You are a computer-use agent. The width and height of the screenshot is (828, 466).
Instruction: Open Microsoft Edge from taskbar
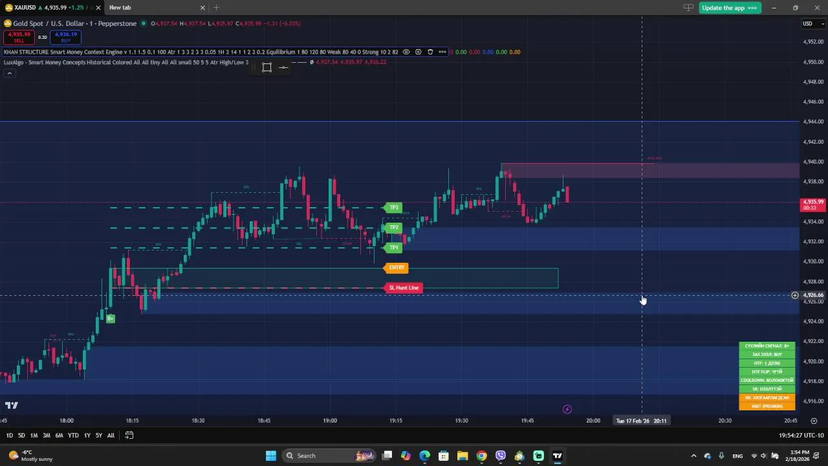click(424, 456)
